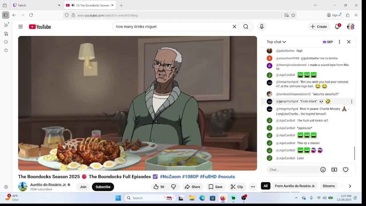This screenshot has width=366, height=206.
Task: Join the channel membership
Action: point(83,187)
